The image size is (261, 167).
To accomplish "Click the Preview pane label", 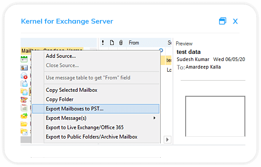I will click(x=184, y=44).
